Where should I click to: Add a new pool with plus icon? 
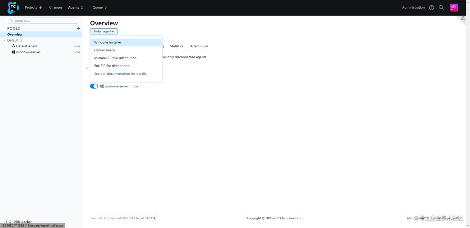78,28
